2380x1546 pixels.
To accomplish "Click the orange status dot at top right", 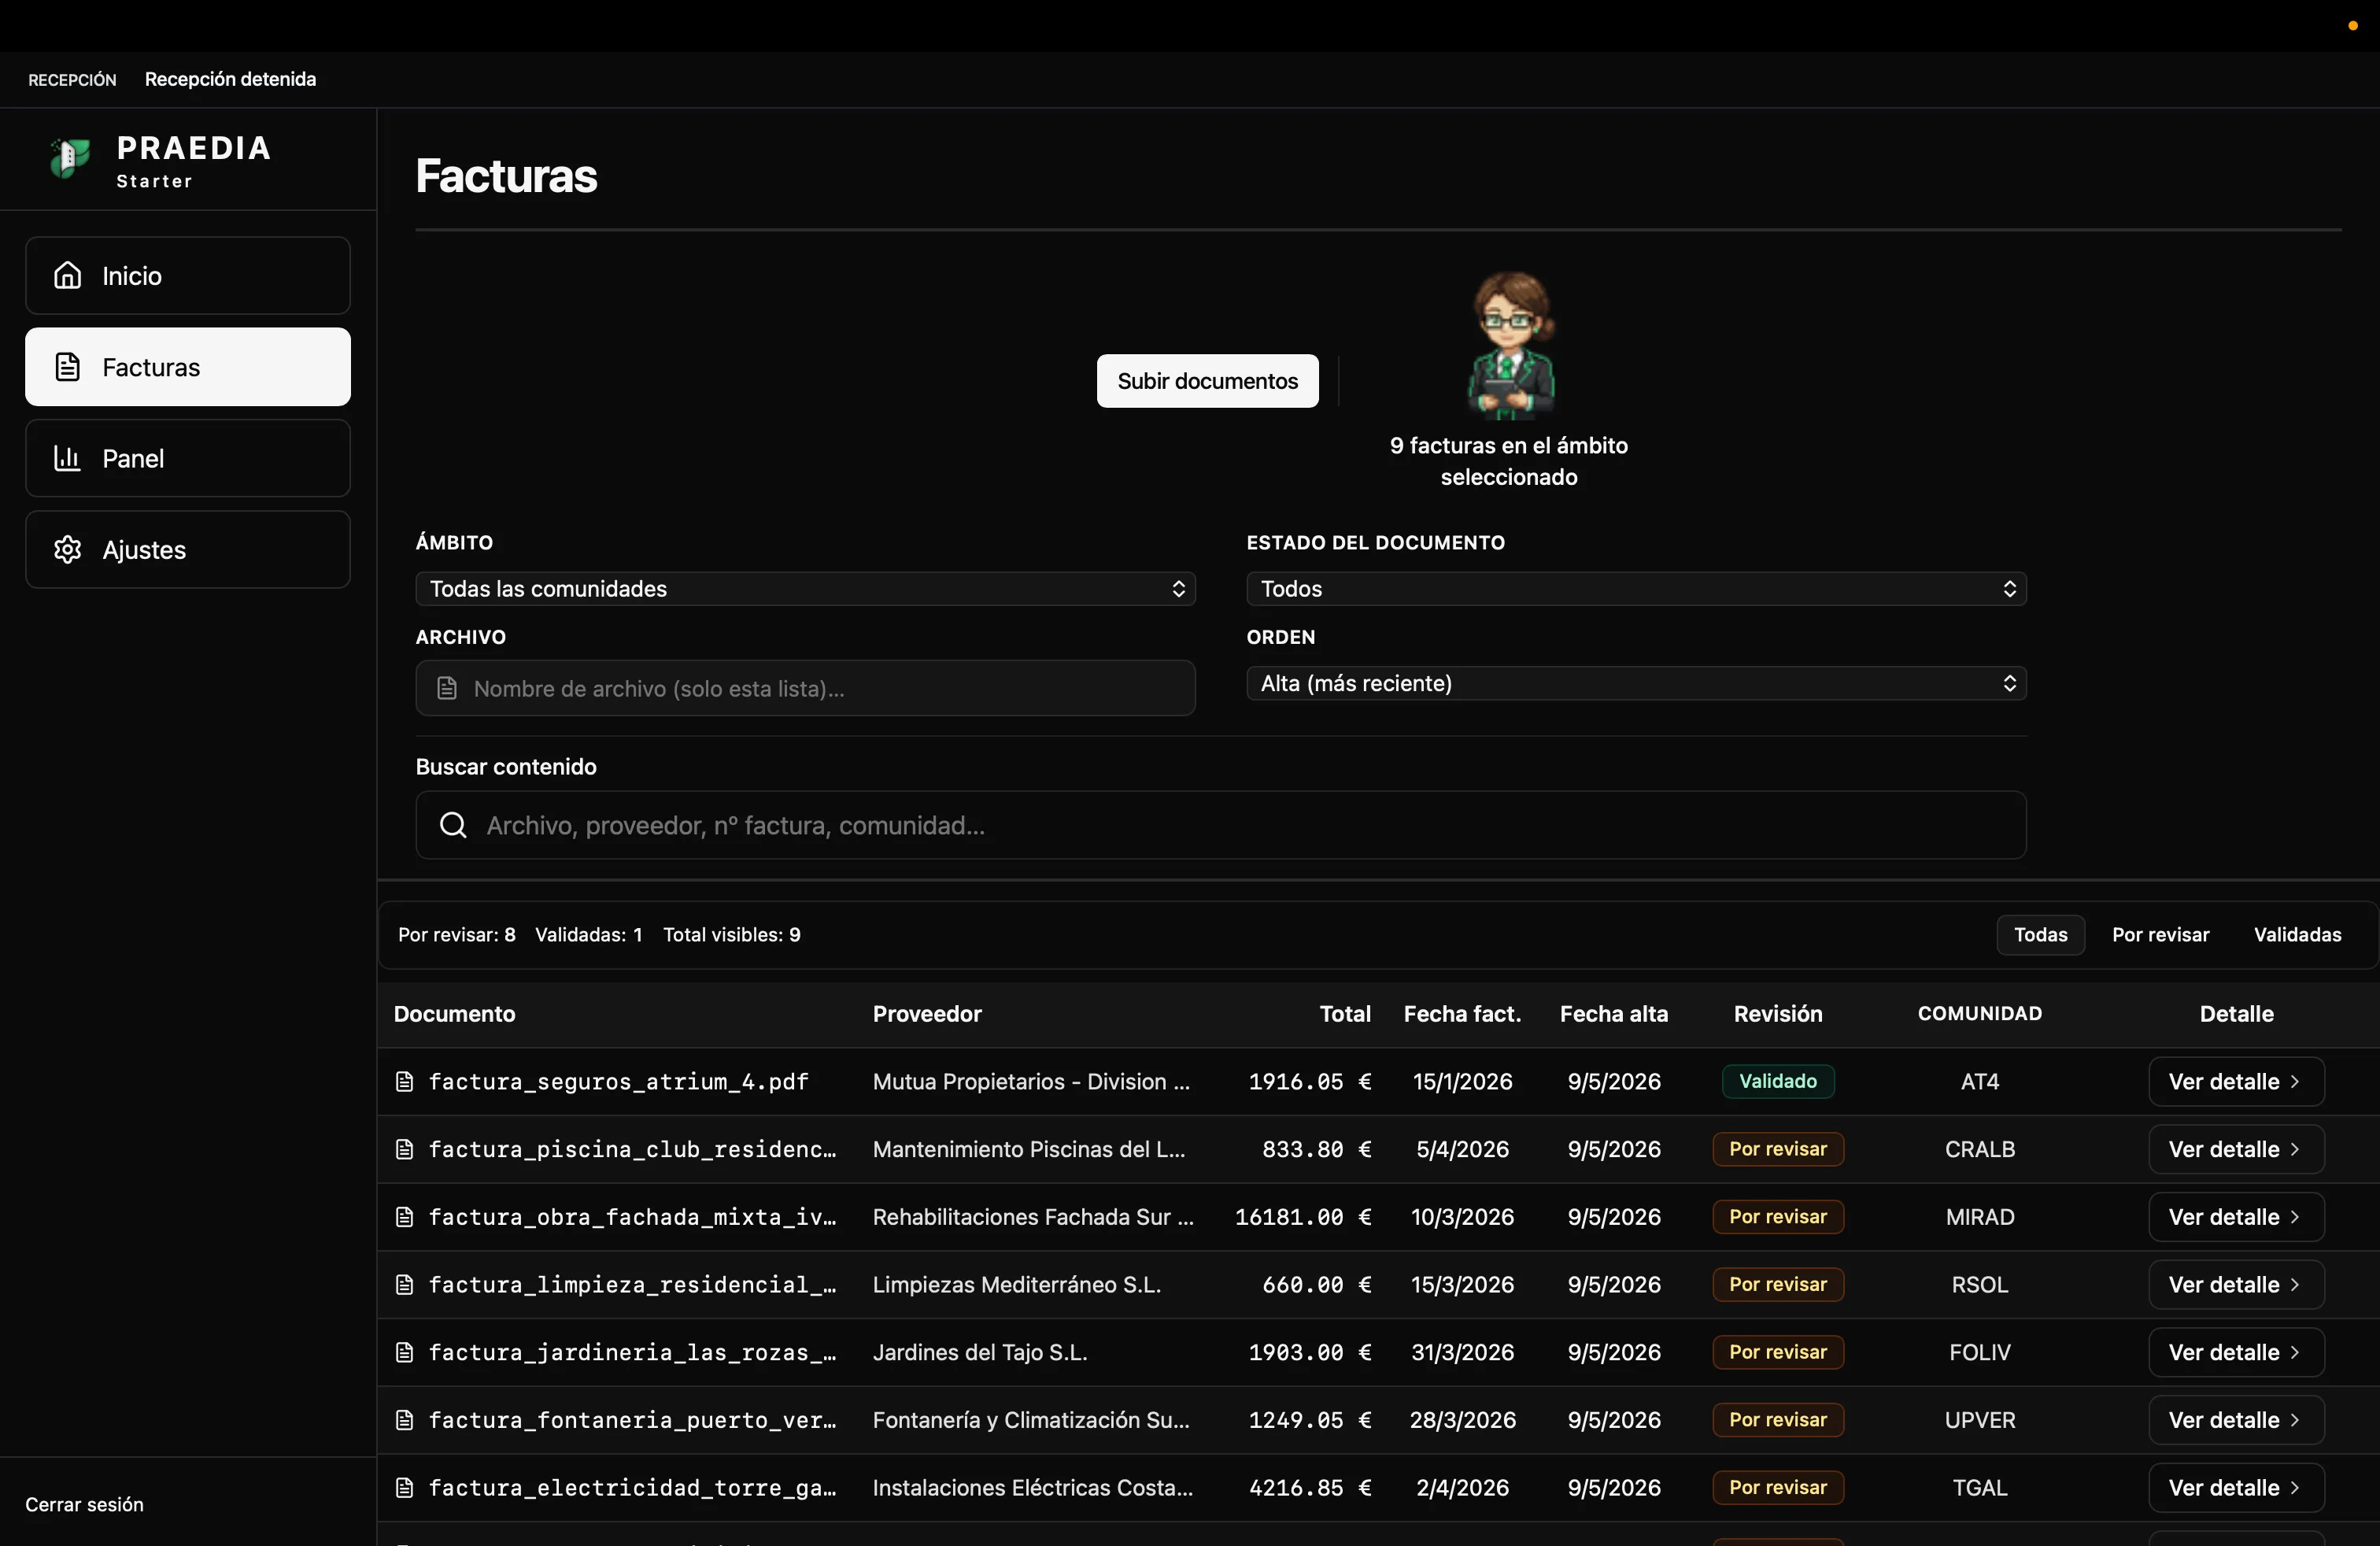I will (2353, 26).
